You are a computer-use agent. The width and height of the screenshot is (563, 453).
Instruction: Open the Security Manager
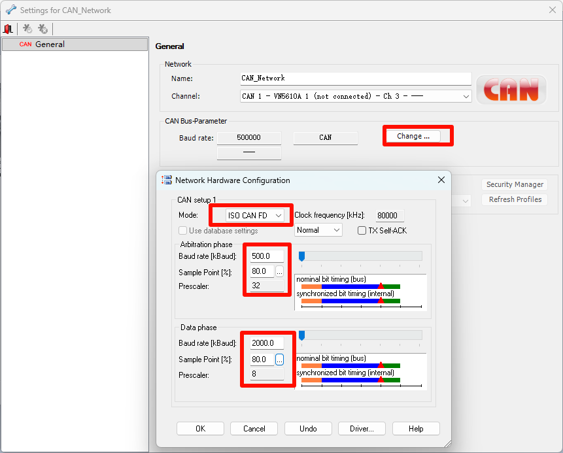click(x=515, y=185)
